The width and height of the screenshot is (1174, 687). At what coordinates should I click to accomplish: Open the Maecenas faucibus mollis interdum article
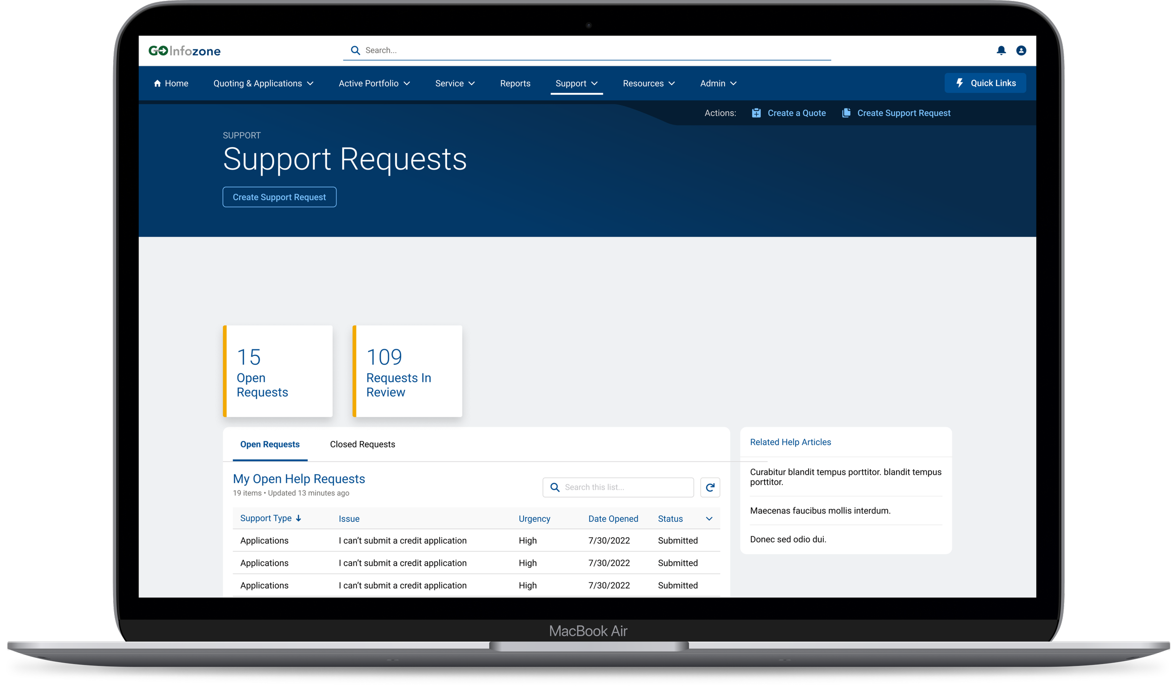(820, 510)
